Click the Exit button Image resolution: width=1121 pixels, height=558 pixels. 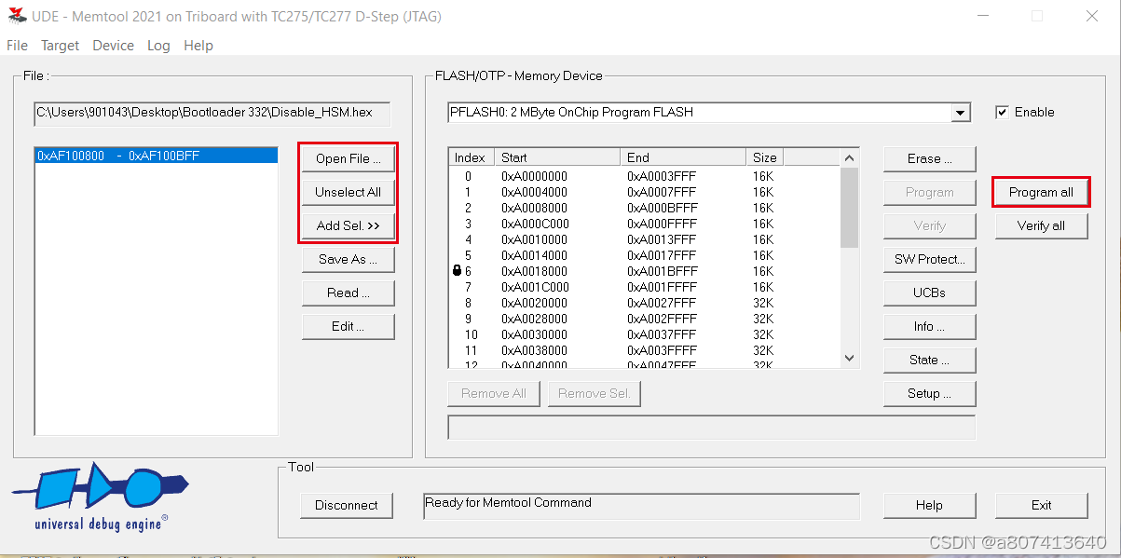pos(1041,506)
